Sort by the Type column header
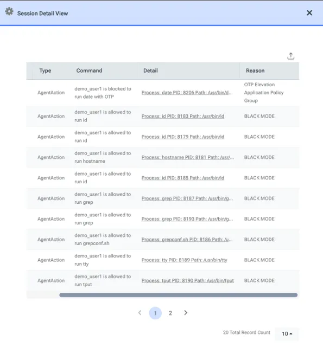This screenshot has width=323, height=360. point(45,70)
